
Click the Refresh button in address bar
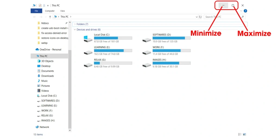coord(200,17)
